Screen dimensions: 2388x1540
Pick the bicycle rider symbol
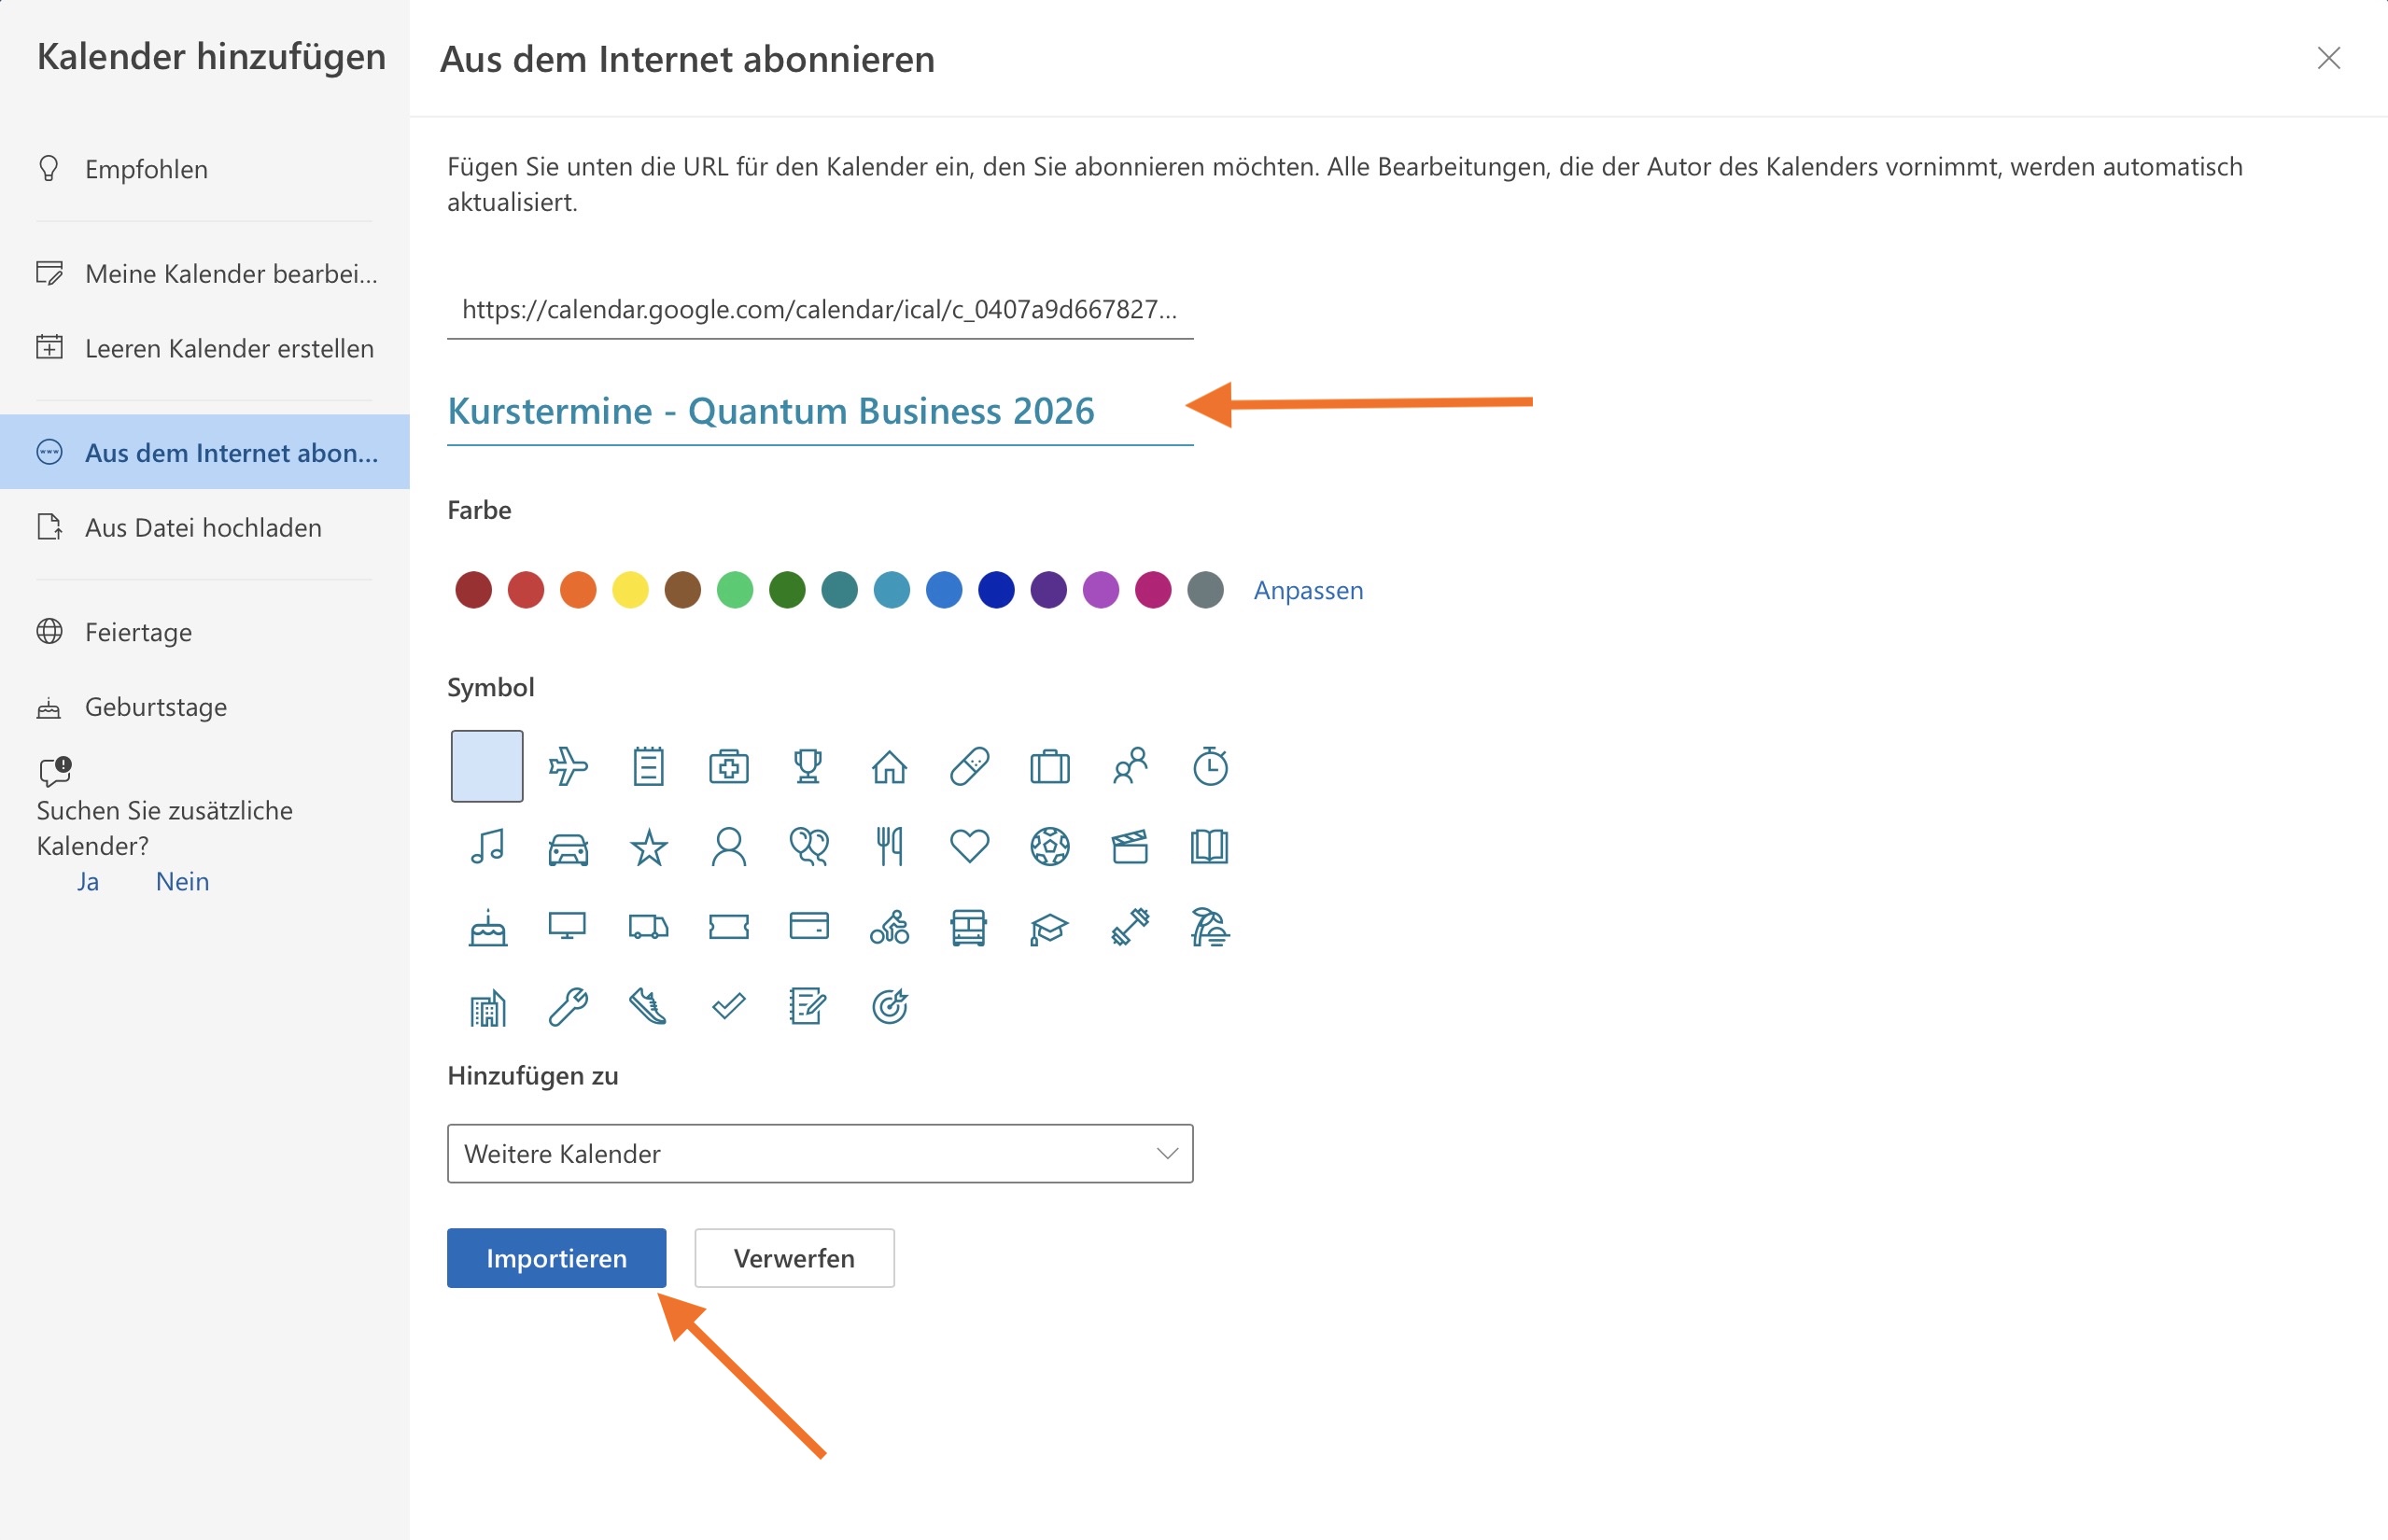(889, 928)
